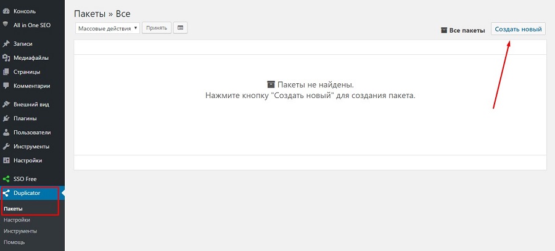
Task: Open Пользователи menu
Action: pyautogui.click(x=32, y=133)
